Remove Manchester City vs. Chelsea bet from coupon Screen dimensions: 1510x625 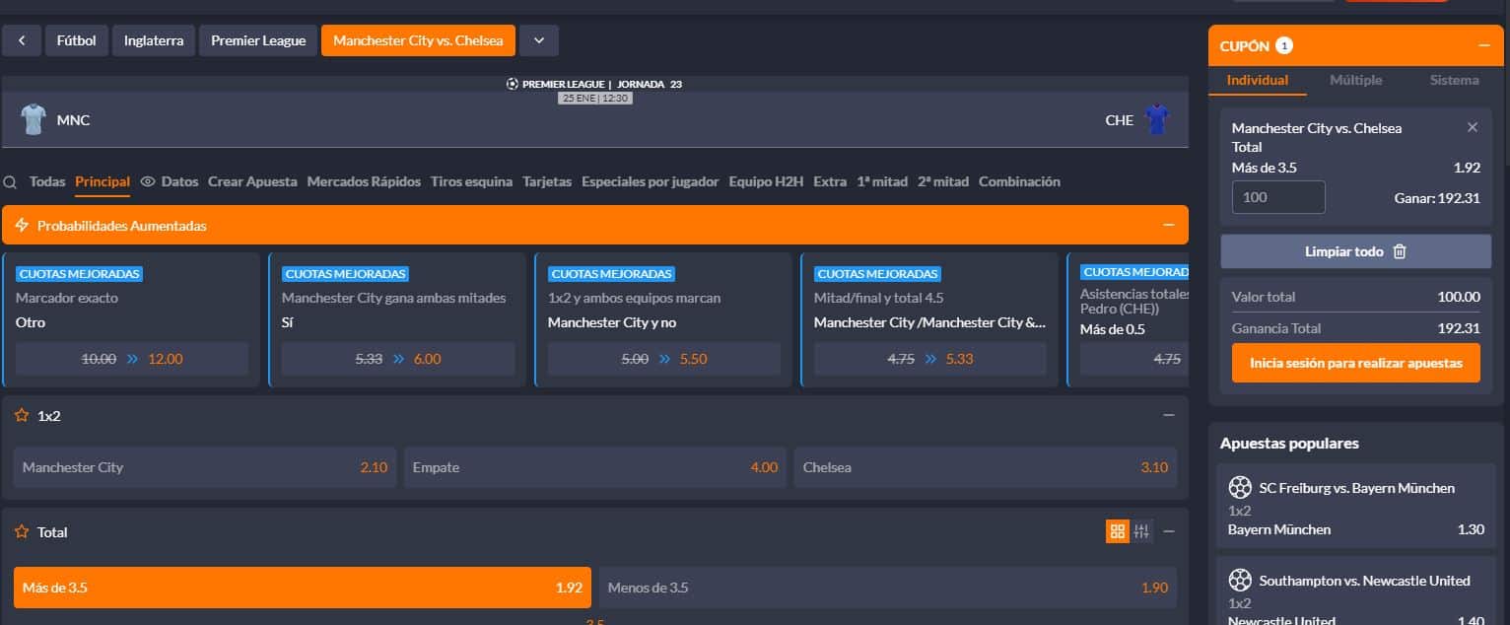click(1473, 127)
